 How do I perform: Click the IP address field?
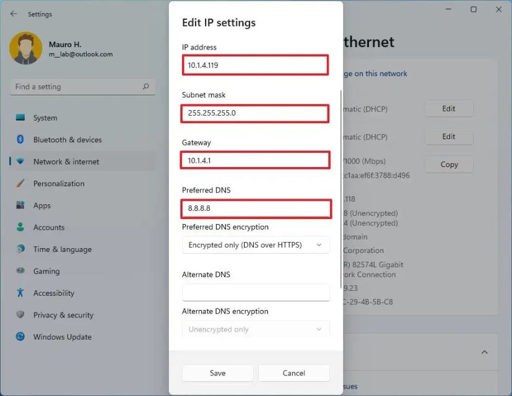[x=255, y=64]
